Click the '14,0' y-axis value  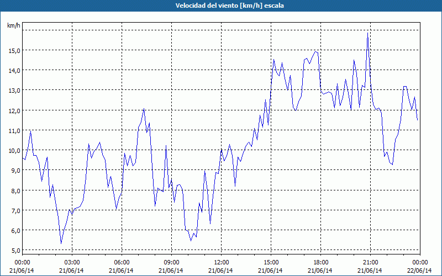pos(14,71)
